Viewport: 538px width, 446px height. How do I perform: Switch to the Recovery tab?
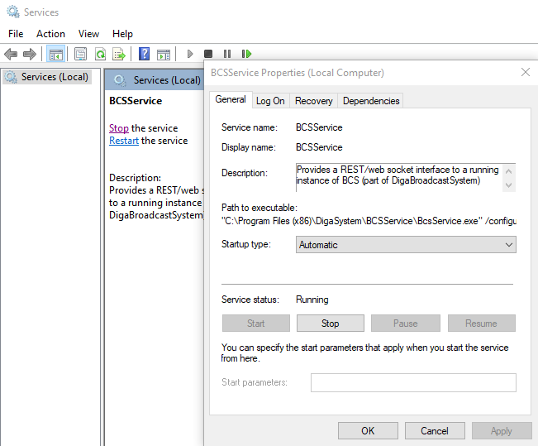[313, 101]
